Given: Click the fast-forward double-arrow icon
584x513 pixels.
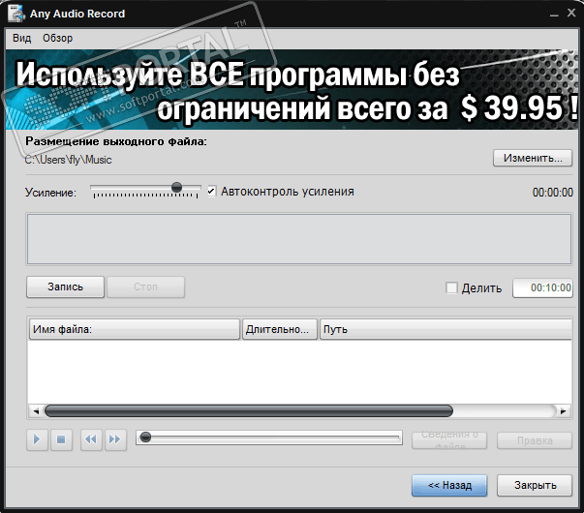Looking at the screenshot, I should (115, 439).
